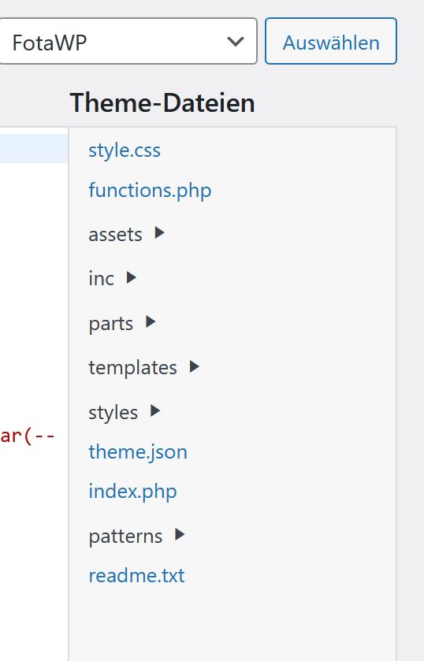
Task: Expand the assets folder arrow
Action: (x=159, y=232)
